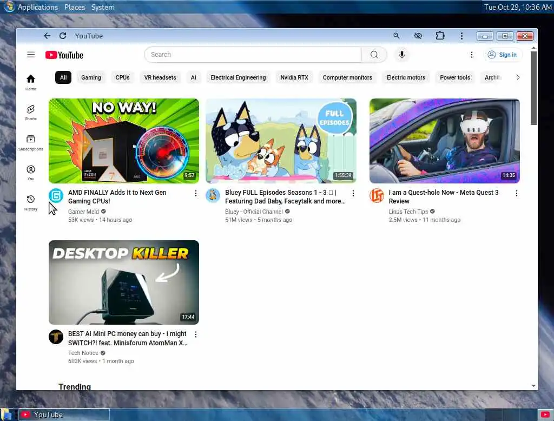Go back with browser back arrow

[x=47, y=36]
